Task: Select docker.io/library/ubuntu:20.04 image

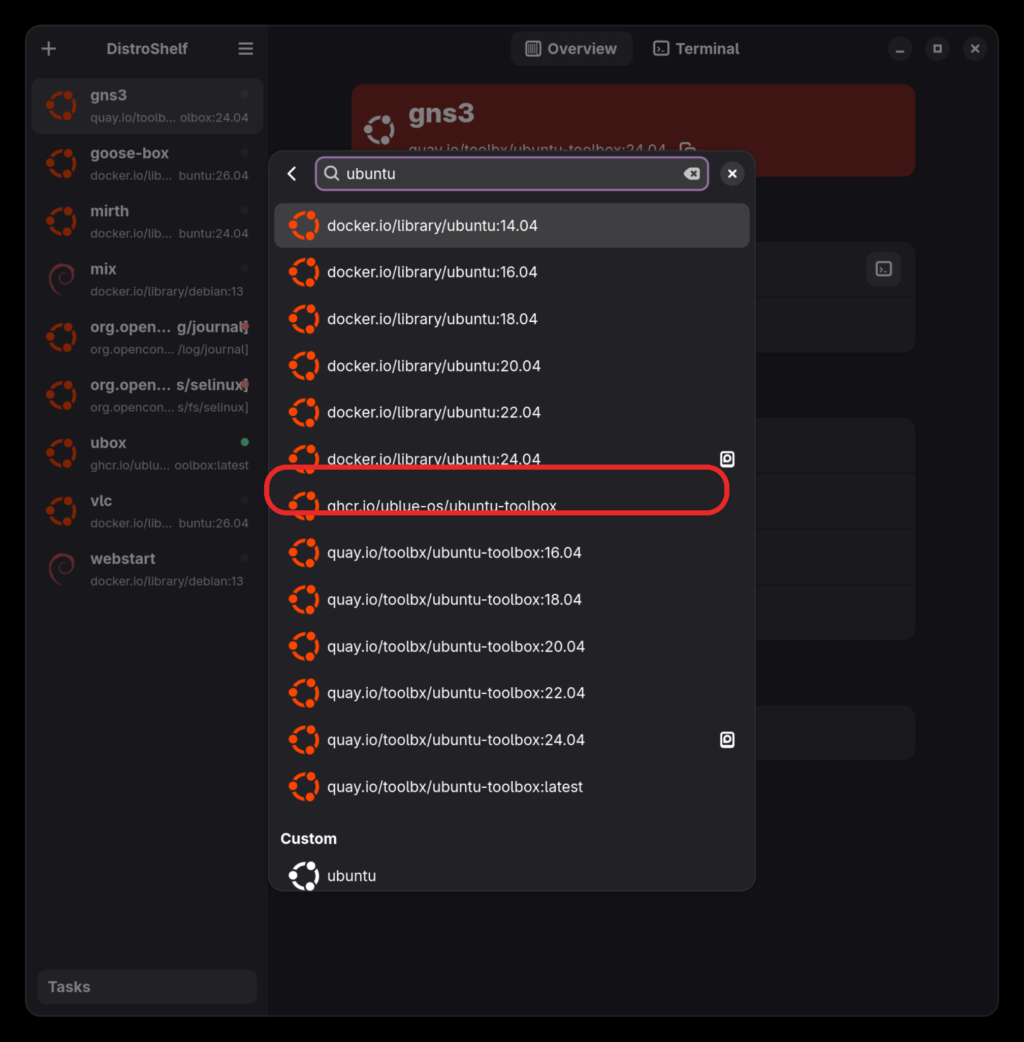Action: point(511,365)
